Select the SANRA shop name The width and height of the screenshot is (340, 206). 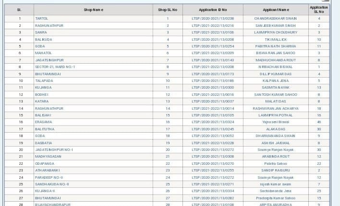coord(41,33)
